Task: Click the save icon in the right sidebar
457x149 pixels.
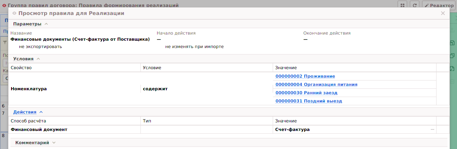Action: coord(452,43)
